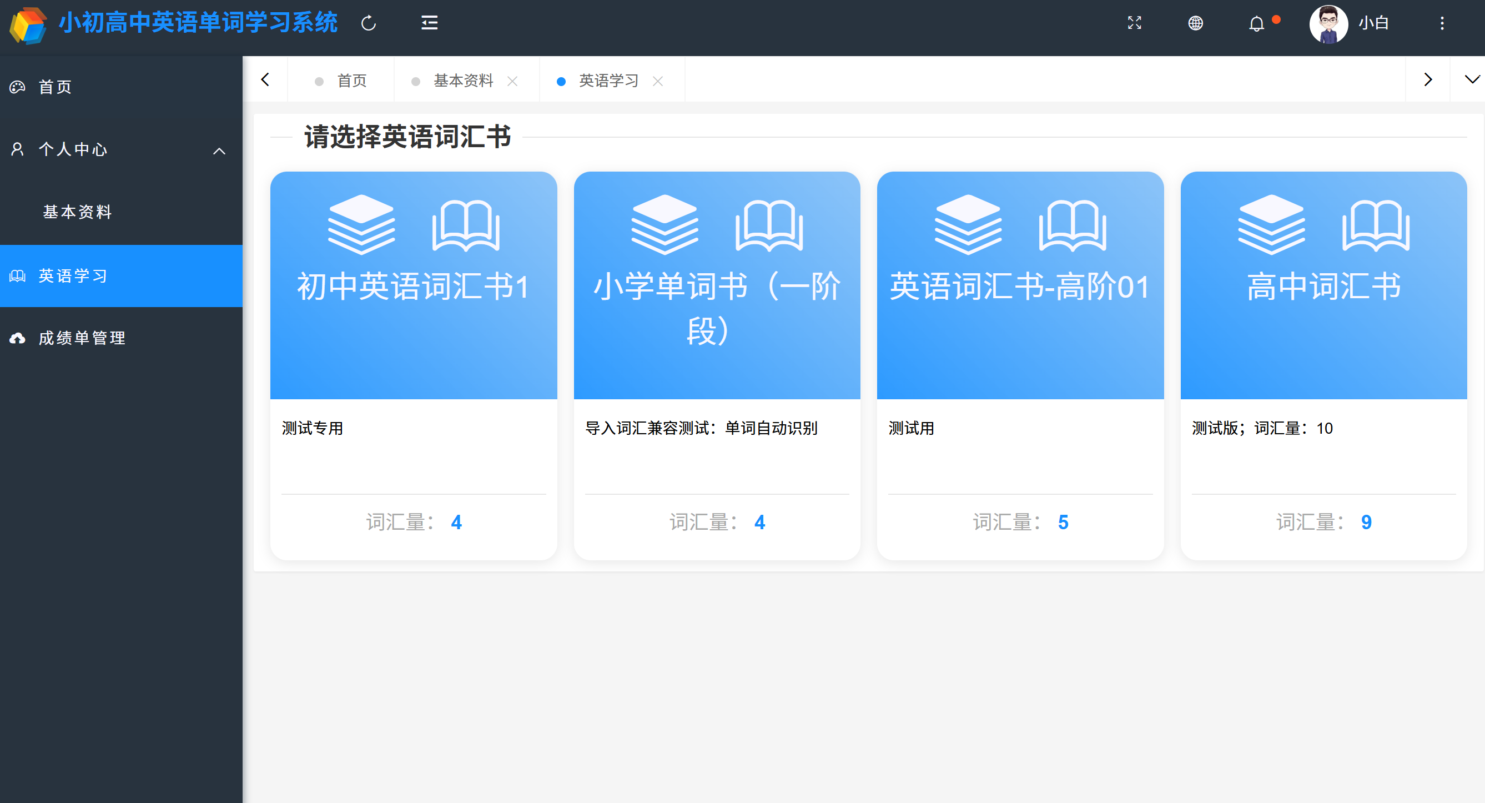Select the 英语学习 book icon in sidebar
The image size is (1485, 803).
[17, 276]
